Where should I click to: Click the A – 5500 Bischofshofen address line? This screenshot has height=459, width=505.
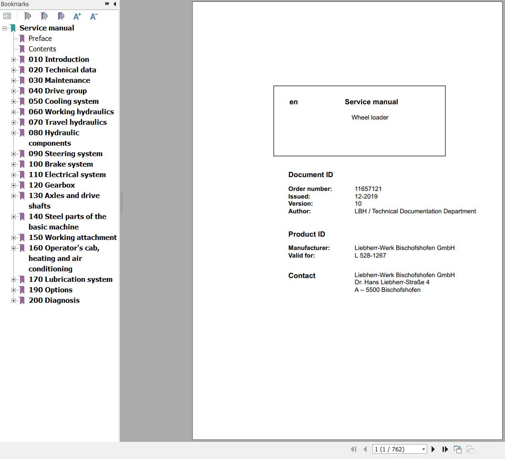[x=387, y=290]
